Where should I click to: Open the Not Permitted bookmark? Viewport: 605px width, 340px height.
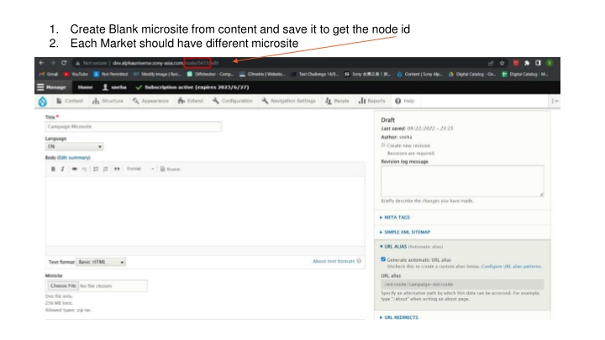(x=111, y=74)
